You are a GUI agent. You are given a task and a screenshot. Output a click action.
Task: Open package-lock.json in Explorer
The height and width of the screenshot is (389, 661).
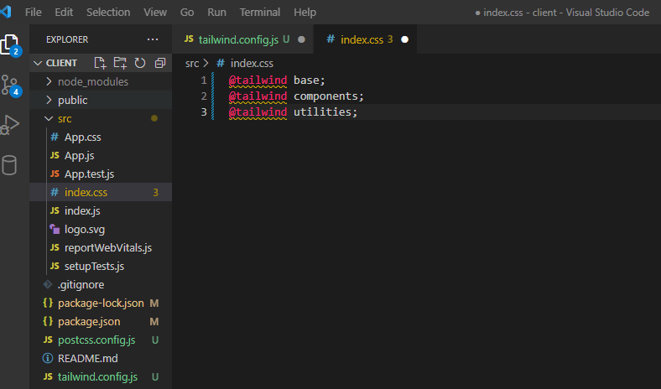[101, 303]
